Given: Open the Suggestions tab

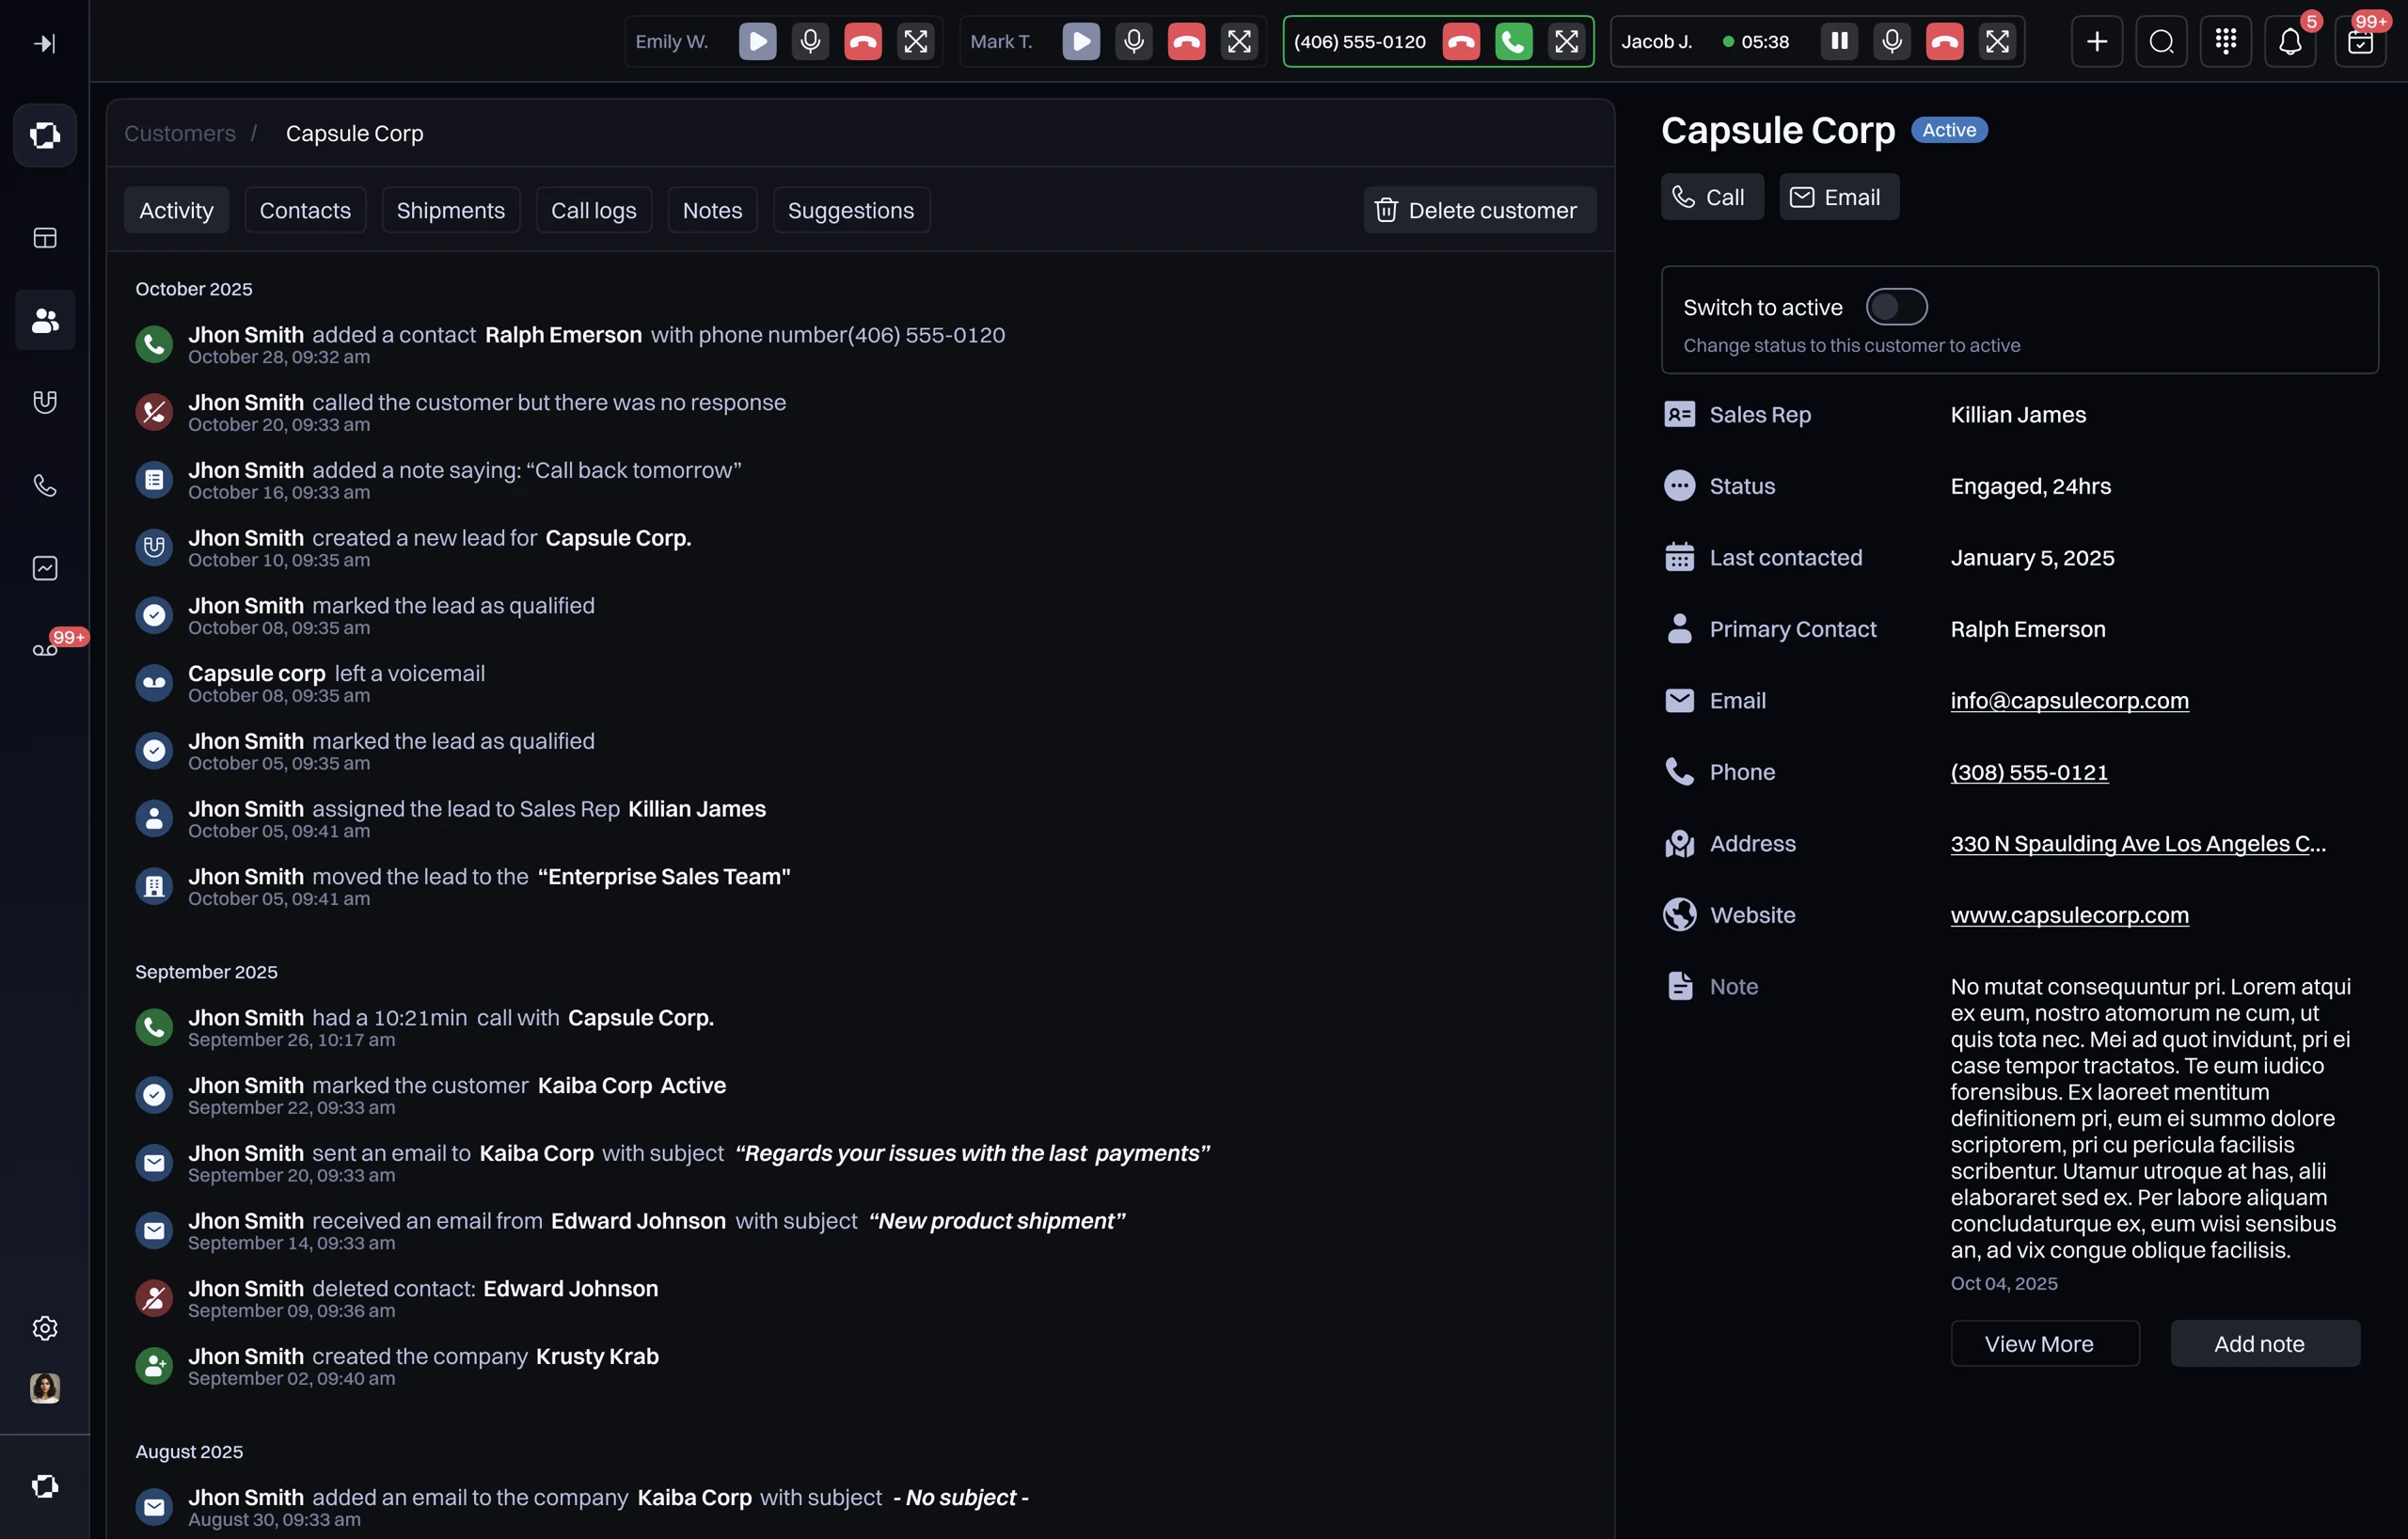Looking at the screenshot, I should (x=851, y=210).
